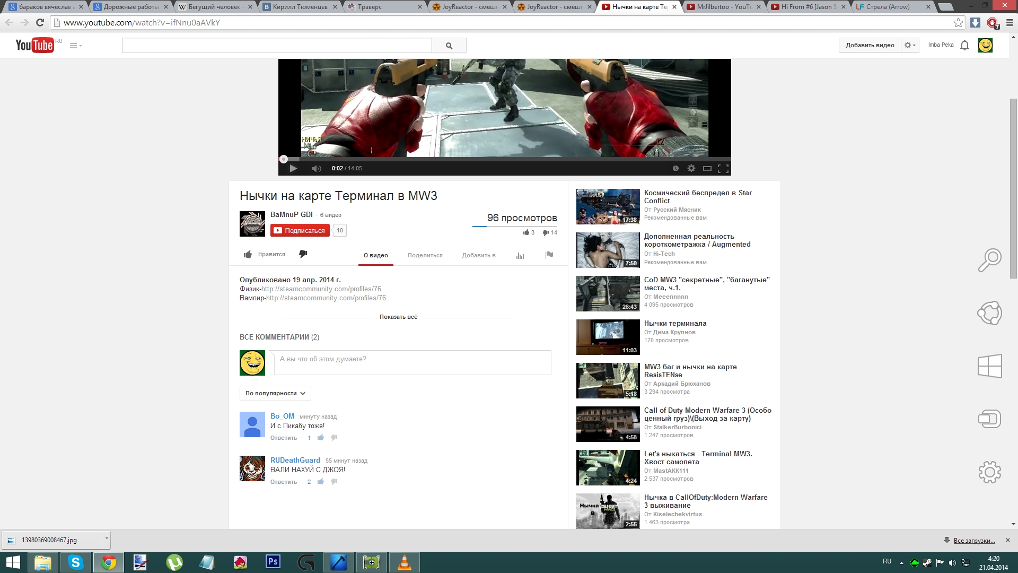Open the Физик steamcommunity profile link
The width and height of the screenshot is (1018, 573).
[324, 289]
